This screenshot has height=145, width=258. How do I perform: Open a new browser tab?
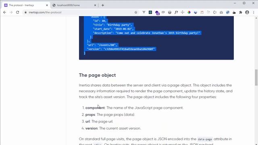(x=103, y=5)
